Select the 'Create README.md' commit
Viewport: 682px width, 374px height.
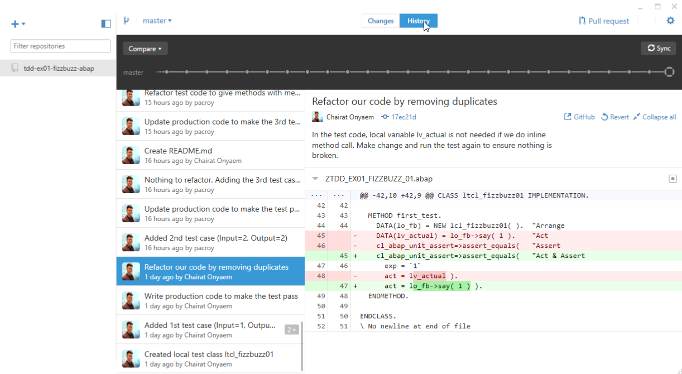click(x=210, y=155)
